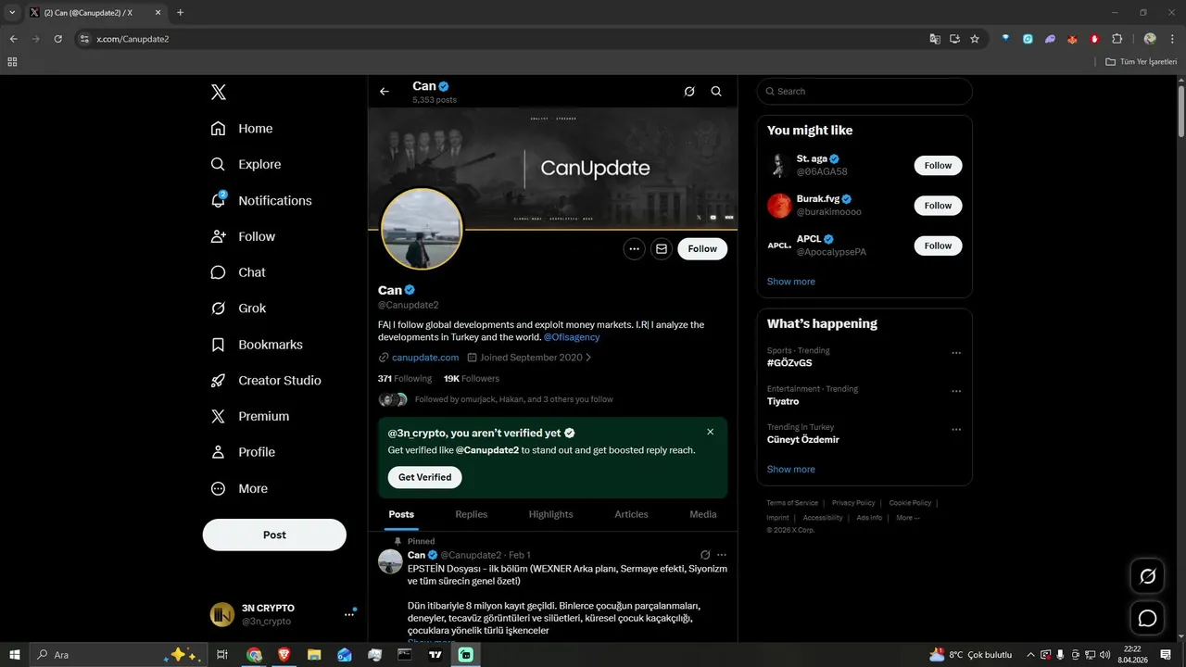Viewport: 1186px width, 667px height.
Task: Open File Explorer from taskbar
Action: click(314, 654)
